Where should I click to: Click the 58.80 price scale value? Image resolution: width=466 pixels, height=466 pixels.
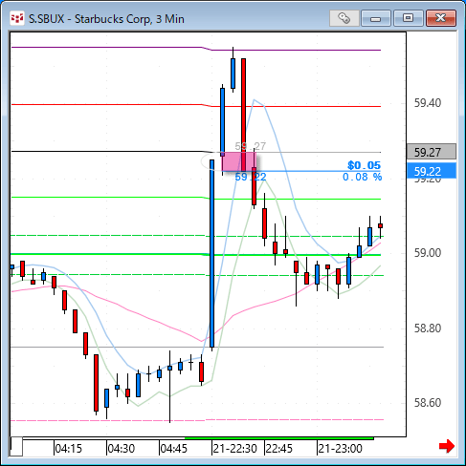(x=428, y=328)
